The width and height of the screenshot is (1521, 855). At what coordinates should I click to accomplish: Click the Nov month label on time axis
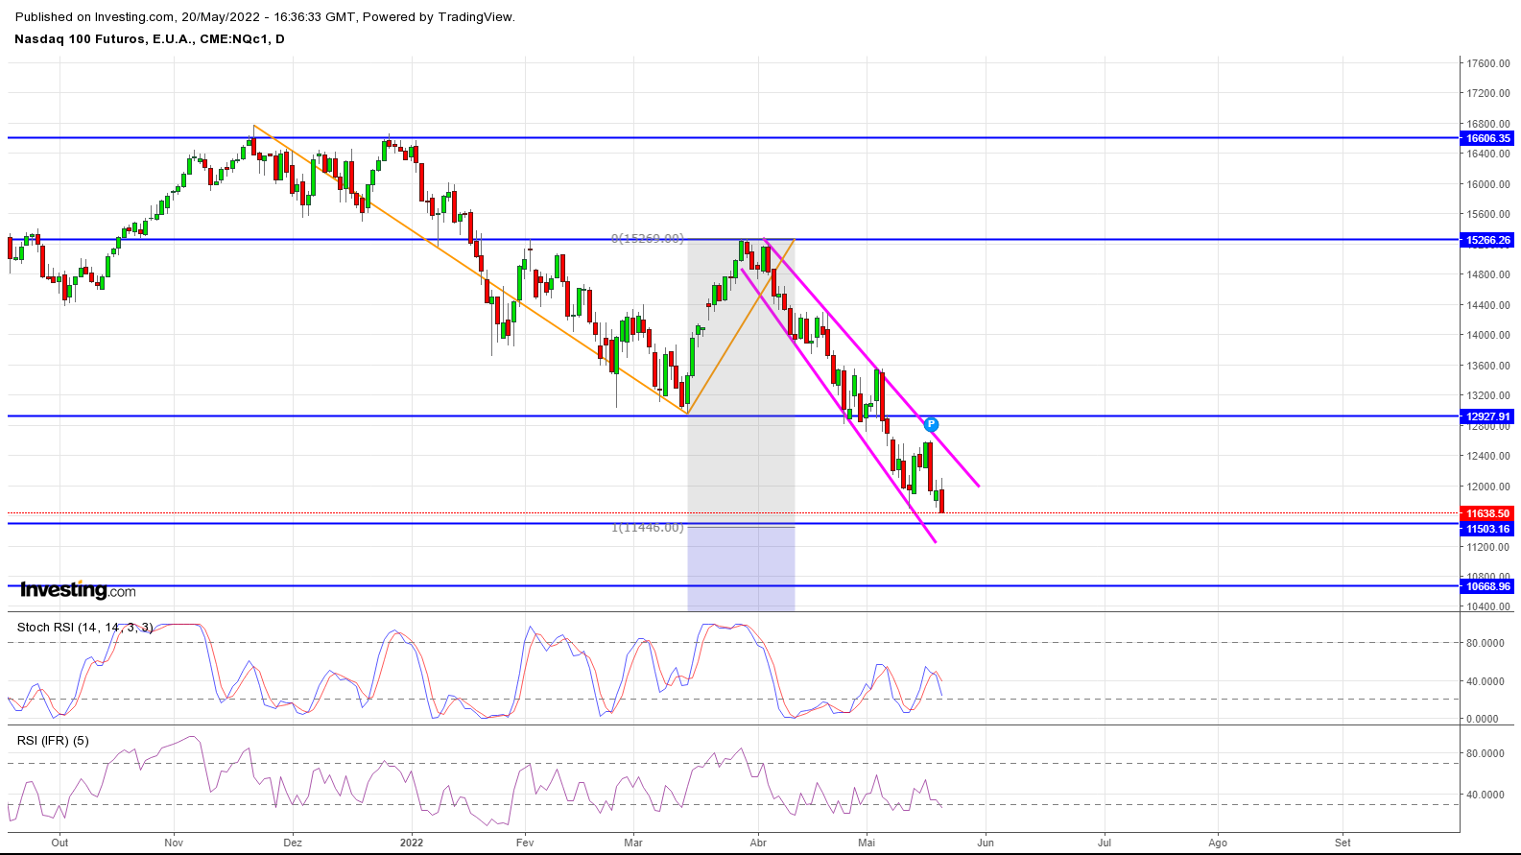coord(174,843)
